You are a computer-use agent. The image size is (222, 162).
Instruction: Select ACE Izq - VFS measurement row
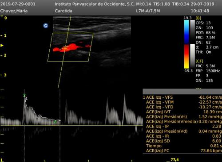point(182,97)
